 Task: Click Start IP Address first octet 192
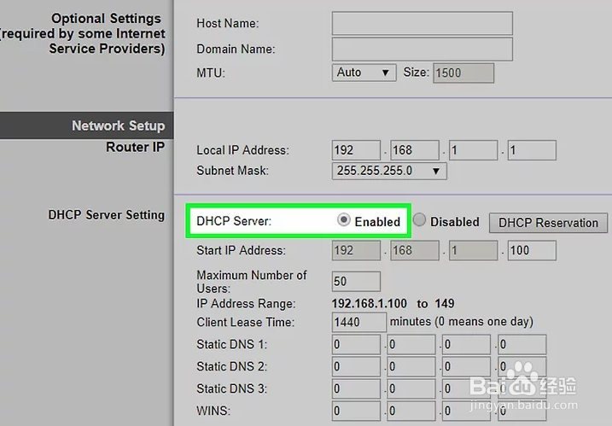pyautogui.click(x=356, y=250)
